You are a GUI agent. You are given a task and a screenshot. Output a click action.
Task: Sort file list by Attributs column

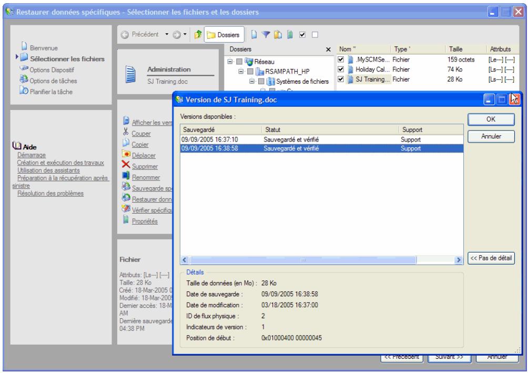click(502, 49)
